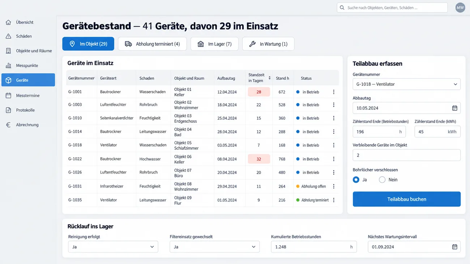Screen dimensions: 470x264
Task: Click Seitenkanalverdichter device type cell
Action: tap(117, 118)
